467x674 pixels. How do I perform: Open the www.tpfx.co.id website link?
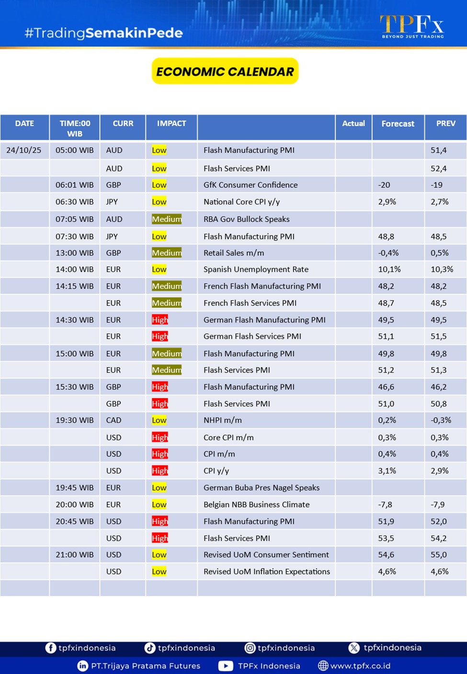[x=360, y=666]
